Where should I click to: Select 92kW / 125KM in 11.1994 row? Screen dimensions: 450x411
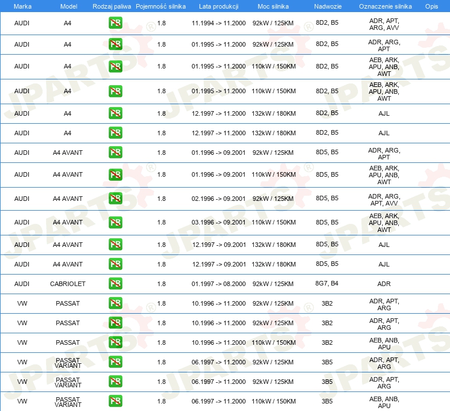coord(273,23)
